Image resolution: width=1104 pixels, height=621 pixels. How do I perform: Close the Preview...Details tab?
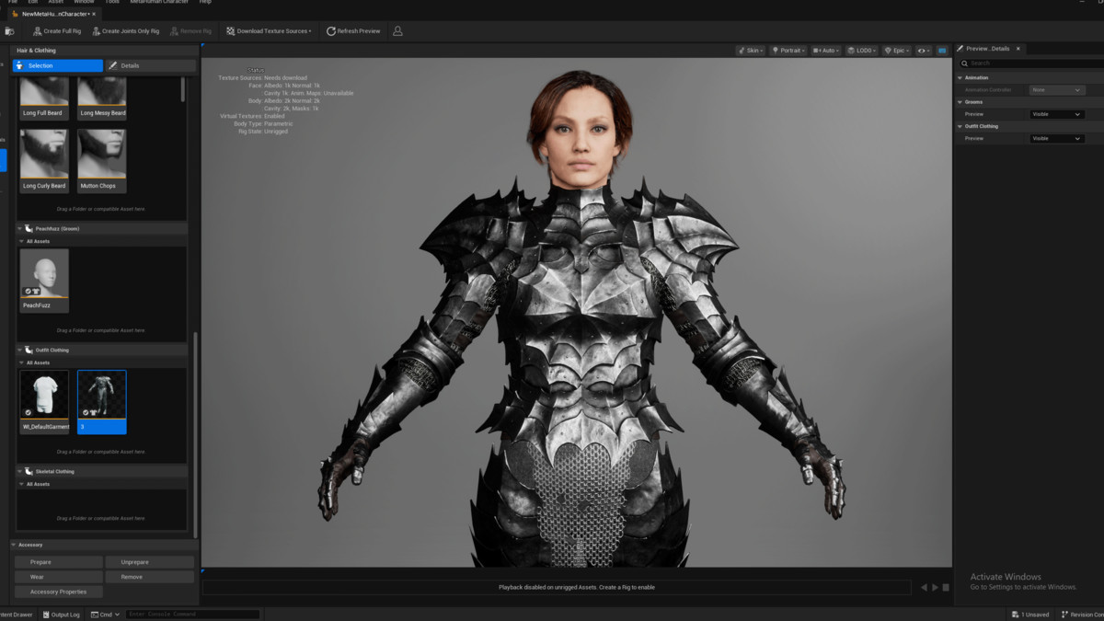click(1018, 48)
